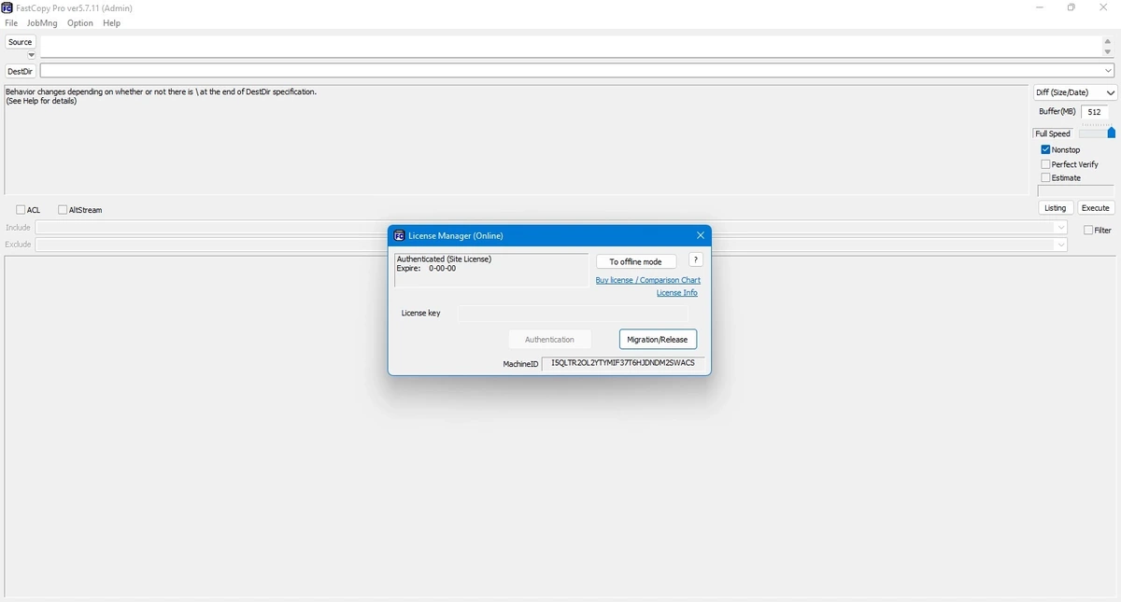Screen dimensions: 1121x602
Task: Click the License Manager title icon
Action: [399, 236]
